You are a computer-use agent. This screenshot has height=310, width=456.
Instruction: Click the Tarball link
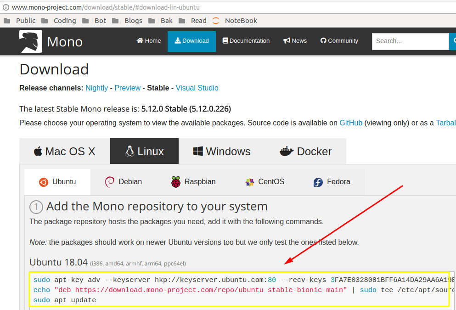pyautogui.click(x=446, y=123)
